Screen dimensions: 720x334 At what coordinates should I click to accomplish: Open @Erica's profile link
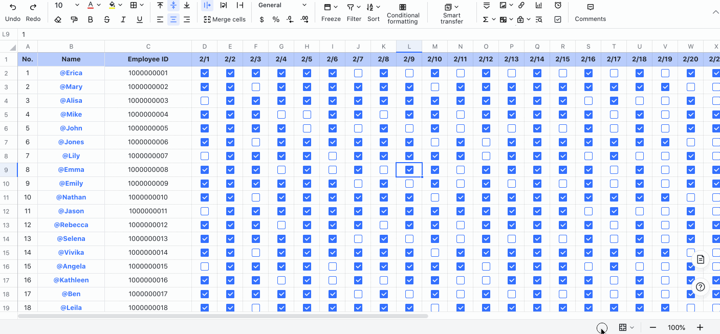(71, 73)
